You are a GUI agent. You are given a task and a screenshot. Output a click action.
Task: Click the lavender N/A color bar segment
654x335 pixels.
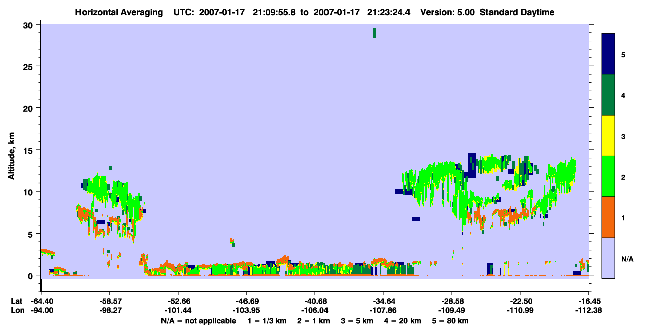(608, 258)
